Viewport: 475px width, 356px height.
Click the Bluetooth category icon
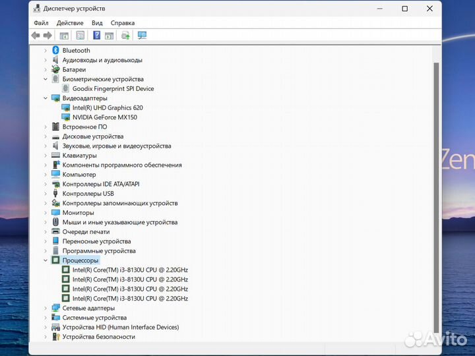pyautogui.click(x=55, y=50)
